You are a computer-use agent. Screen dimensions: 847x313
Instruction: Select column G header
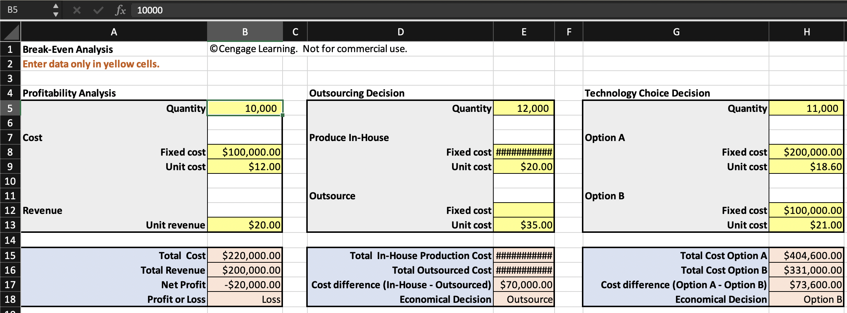click(x=676, y=32)
